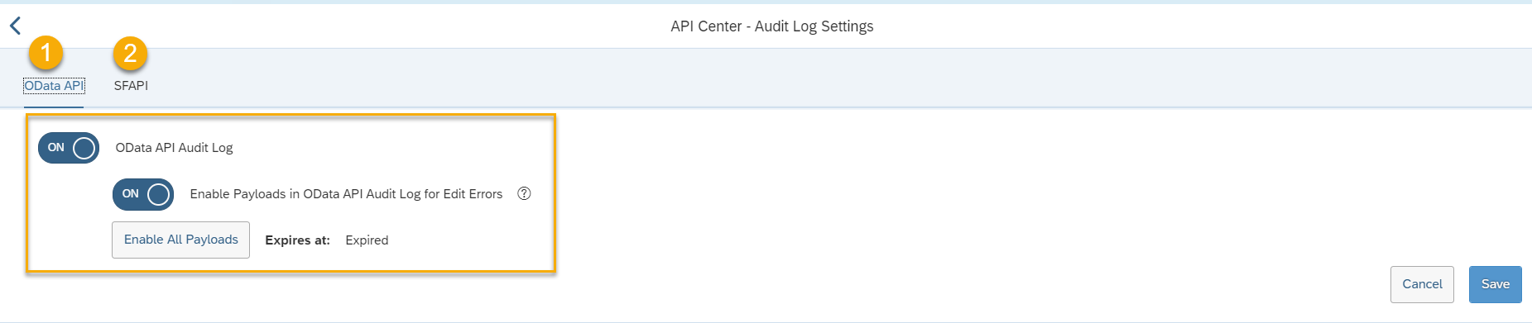Click the 'OData API Audit Log' label text
The height and width of the screenshot is (323, 1532).
point(174,148)
